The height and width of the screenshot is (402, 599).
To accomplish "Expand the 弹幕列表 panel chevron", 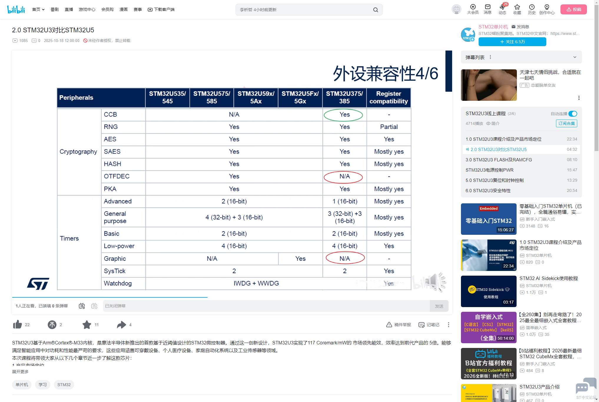I will (575, 57).
